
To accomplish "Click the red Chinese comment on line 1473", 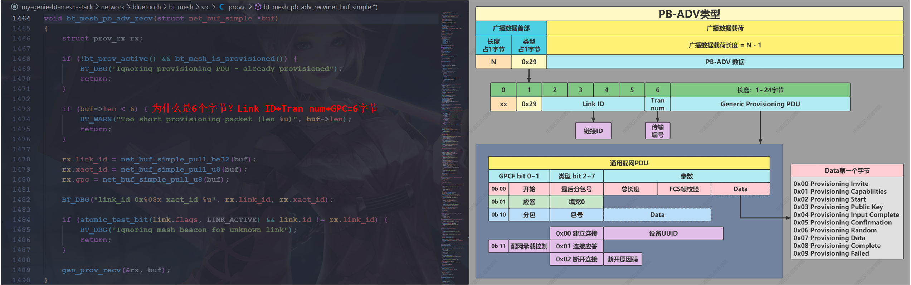I will point(265,108).
